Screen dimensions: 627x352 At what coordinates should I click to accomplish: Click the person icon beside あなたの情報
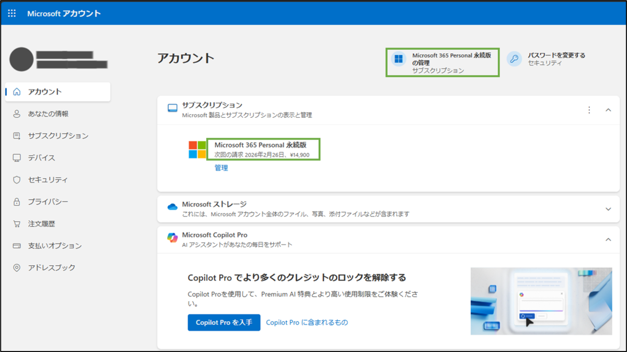coord(17,113)
